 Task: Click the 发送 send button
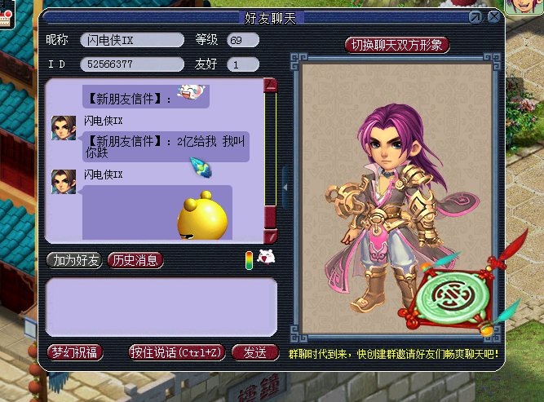click(x=255, y=353)
